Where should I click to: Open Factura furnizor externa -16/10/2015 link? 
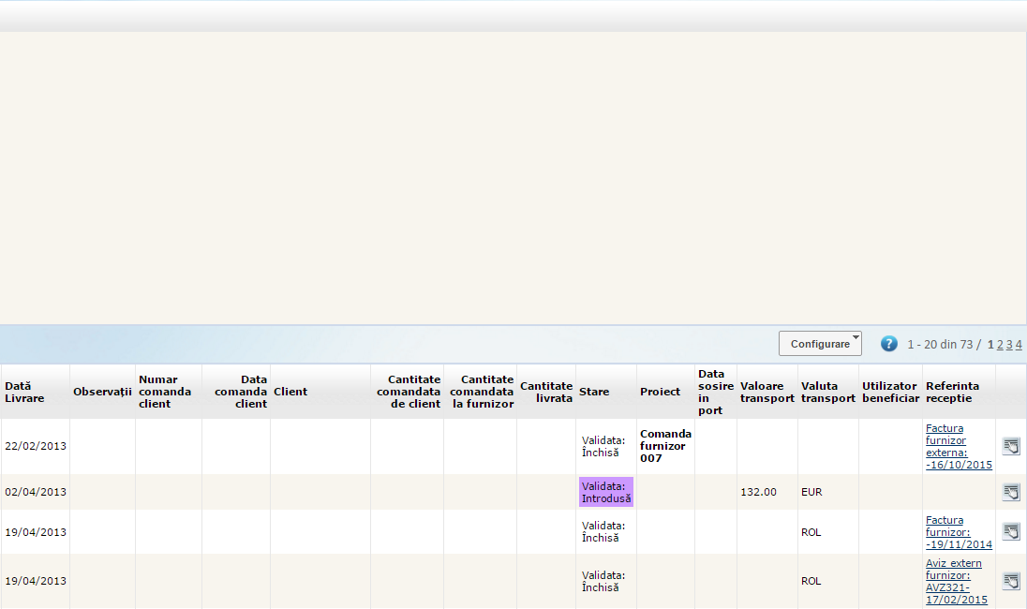pos(958,446)
